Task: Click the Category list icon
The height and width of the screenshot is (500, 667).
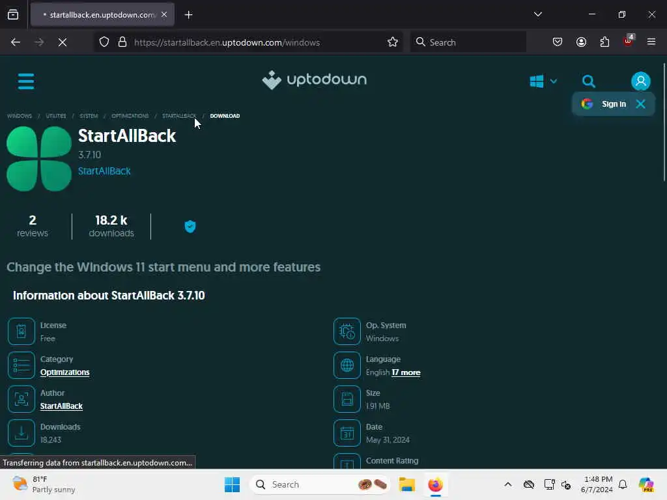Action: click(x=21, y=365)
